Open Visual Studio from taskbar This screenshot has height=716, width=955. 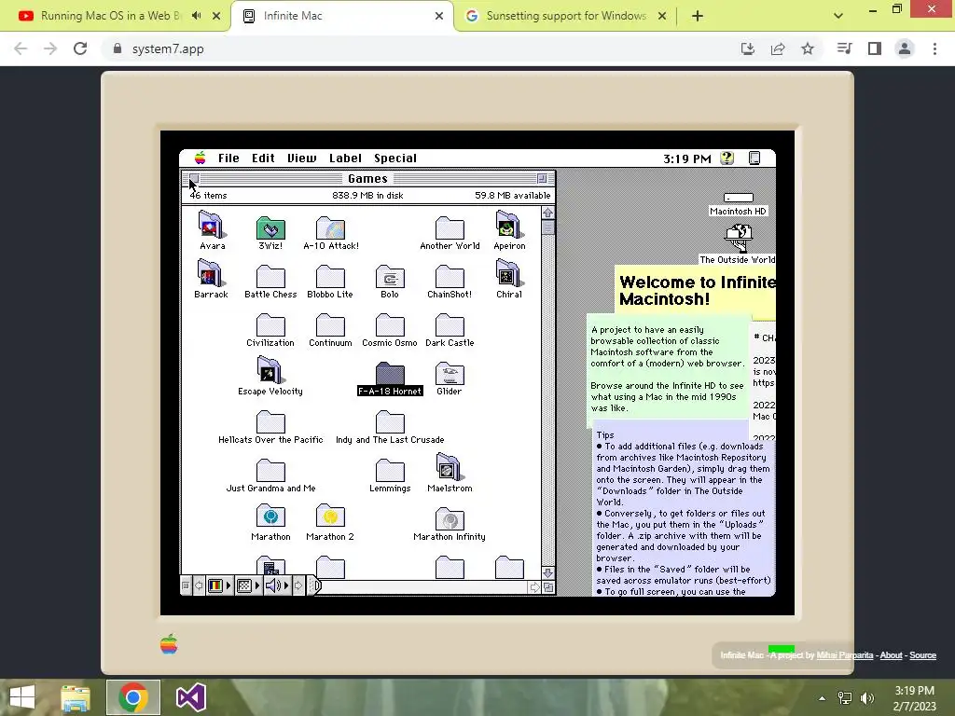point(190,697)
